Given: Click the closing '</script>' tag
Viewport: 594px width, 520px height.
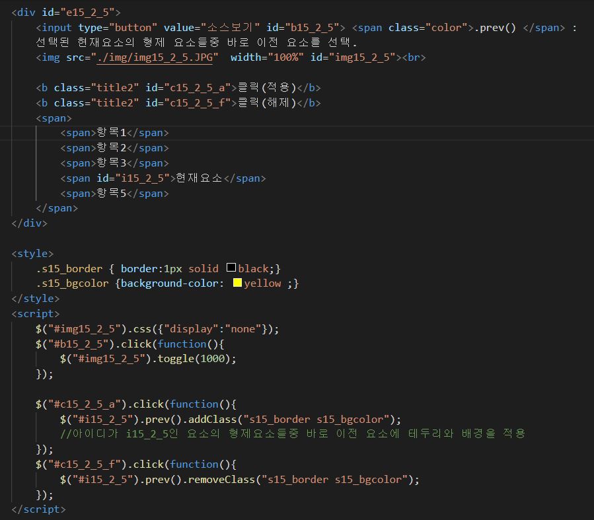Looking at the screenshot, I should (x=38, y=509).
